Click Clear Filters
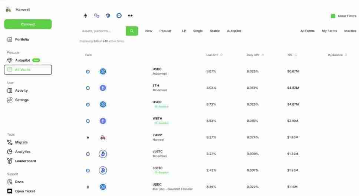Image resolution: width=359 pixels, height=196 pixels. point(343,16)
